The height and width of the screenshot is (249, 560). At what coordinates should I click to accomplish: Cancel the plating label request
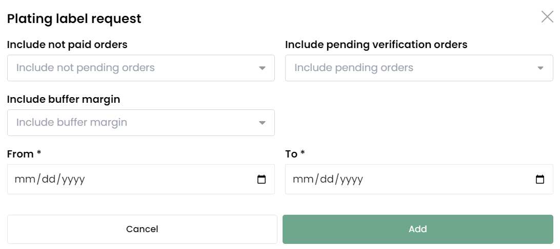[142, 229]
